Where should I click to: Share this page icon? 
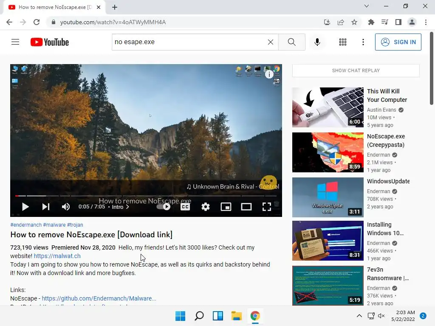point(341,22)
